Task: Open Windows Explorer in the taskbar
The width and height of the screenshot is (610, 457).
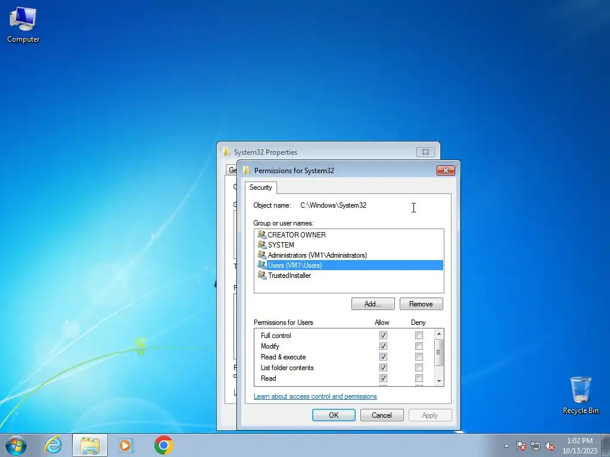Action: pyautogui.click(x=90, y=445)
